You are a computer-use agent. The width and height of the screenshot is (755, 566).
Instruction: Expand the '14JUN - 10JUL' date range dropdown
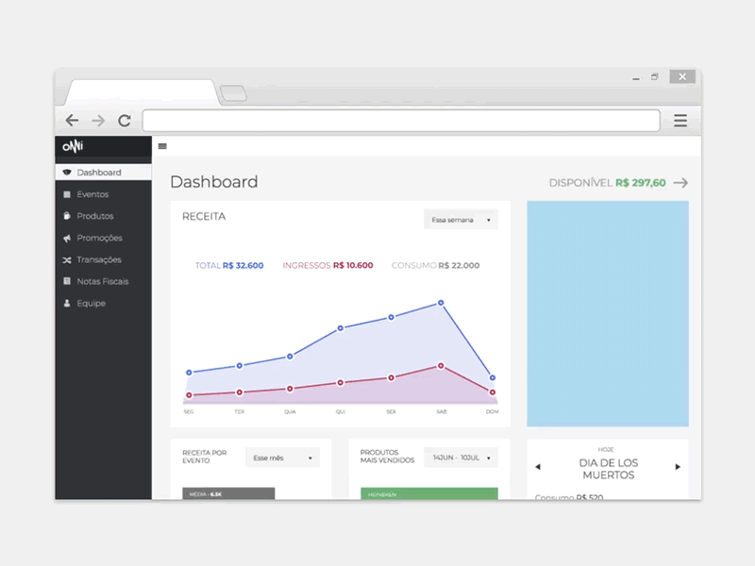(461, 457)
